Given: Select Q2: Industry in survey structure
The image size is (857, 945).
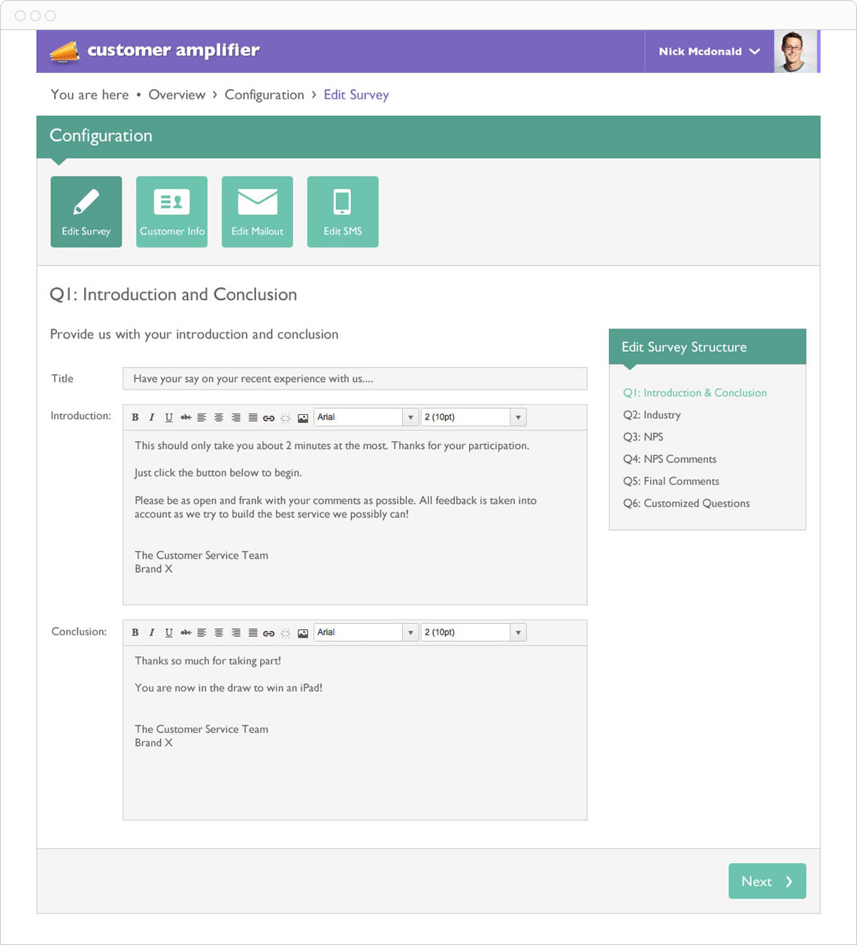Looking at the screenshot, I should 652,415.
